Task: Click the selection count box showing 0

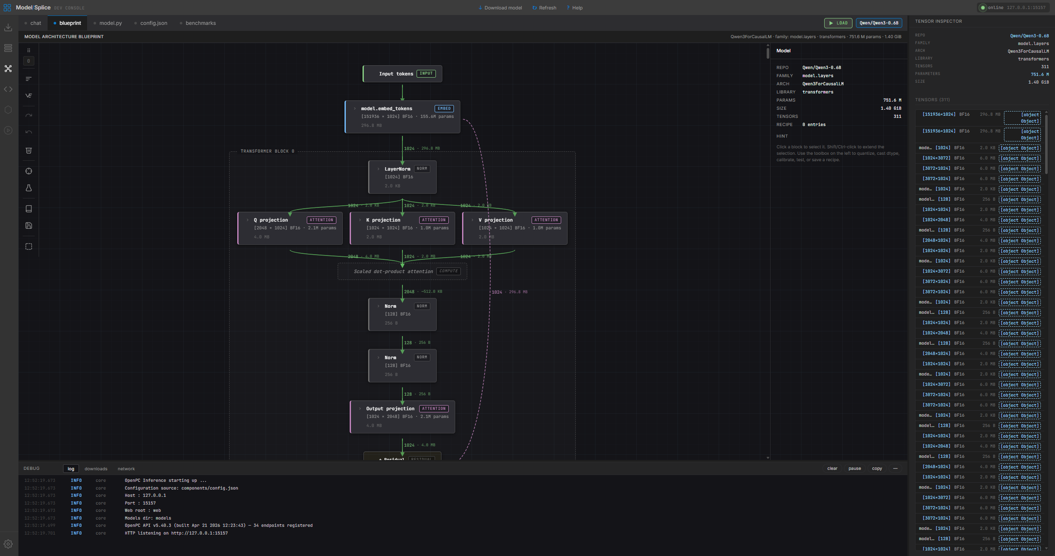Action: pos(29,61)
